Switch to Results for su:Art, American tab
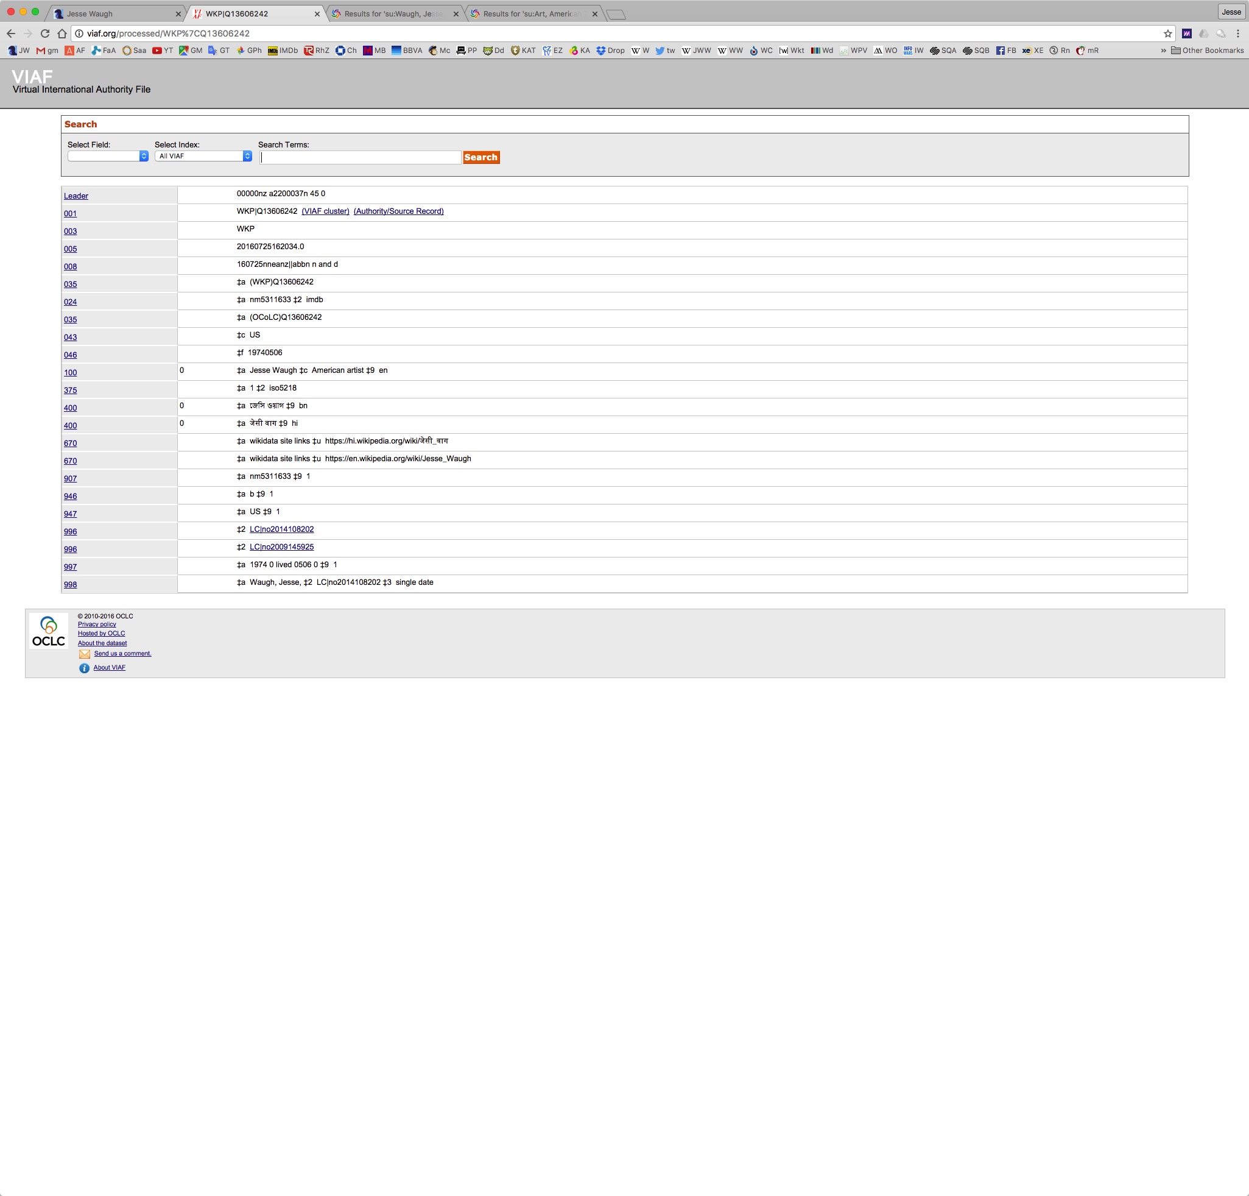This screenshot has width=1249, height=1196. point(533,13)
